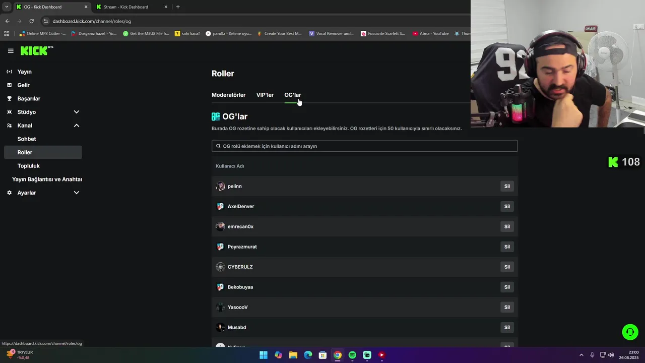Viewport: 645px width, 363px height.
Task: Expand the Ayarlar menu chevron
Action: tap(77, 193)
